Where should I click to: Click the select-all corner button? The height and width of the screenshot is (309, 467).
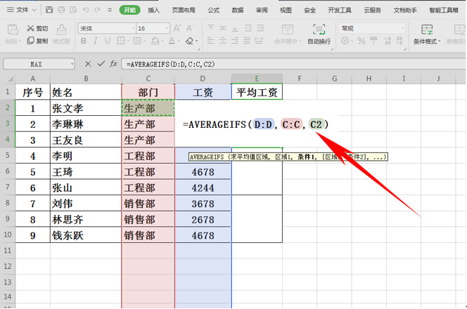10,79
